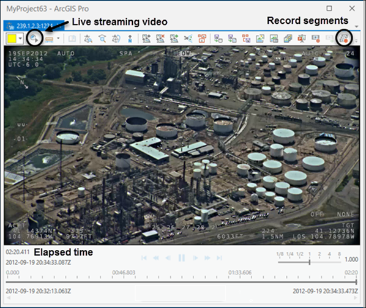The width and height of the screenshot is (366, 308).
Task: Click the fast-forward double-arrow button
Action: [207, 258]
